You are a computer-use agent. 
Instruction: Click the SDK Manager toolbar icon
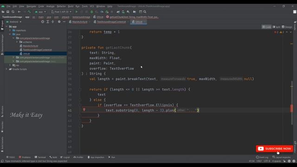tap(128, 12)
